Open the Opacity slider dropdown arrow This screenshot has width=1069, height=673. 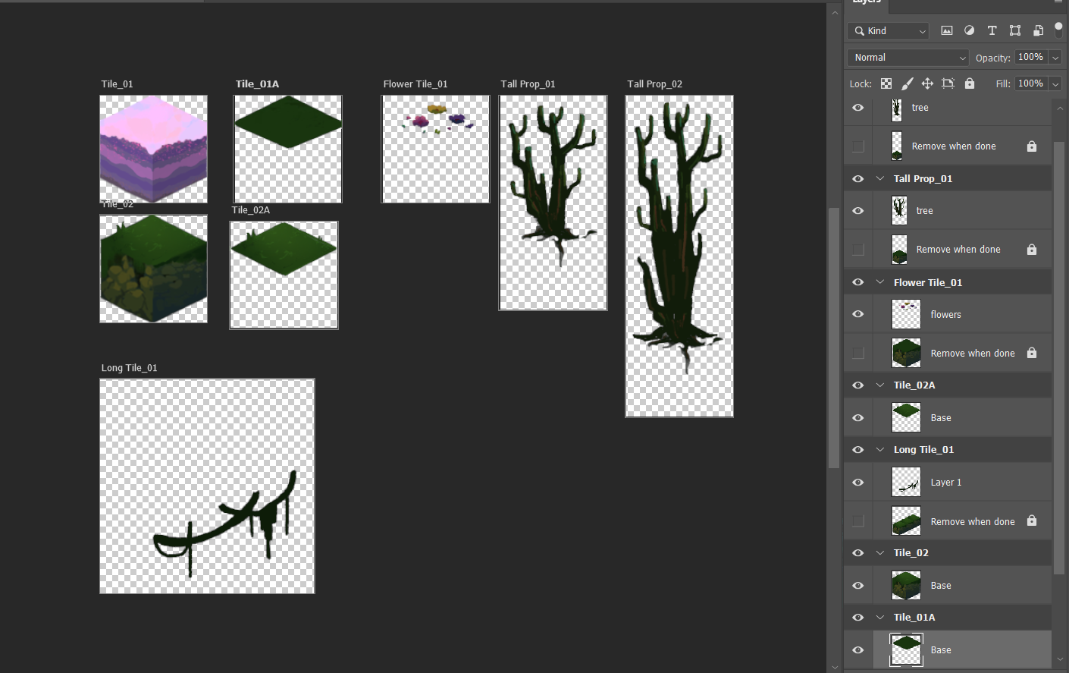1055,58
